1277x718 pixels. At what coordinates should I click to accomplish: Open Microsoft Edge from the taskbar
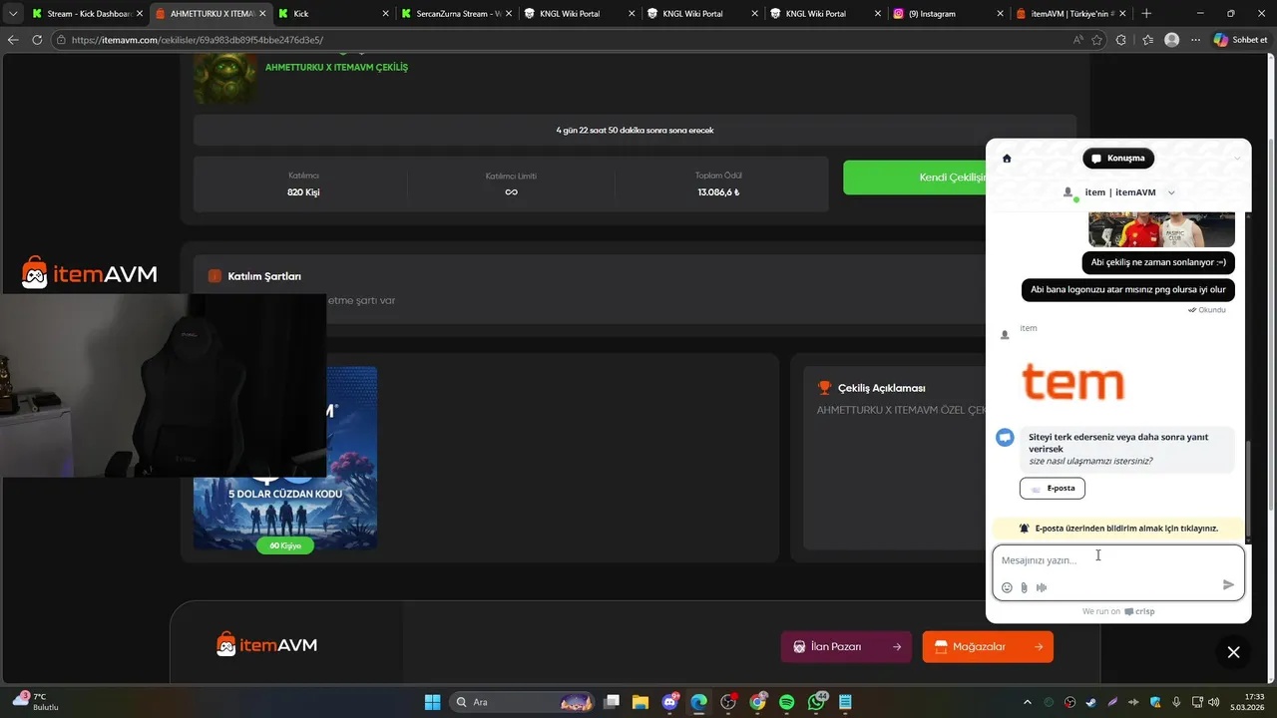[698, 702]
